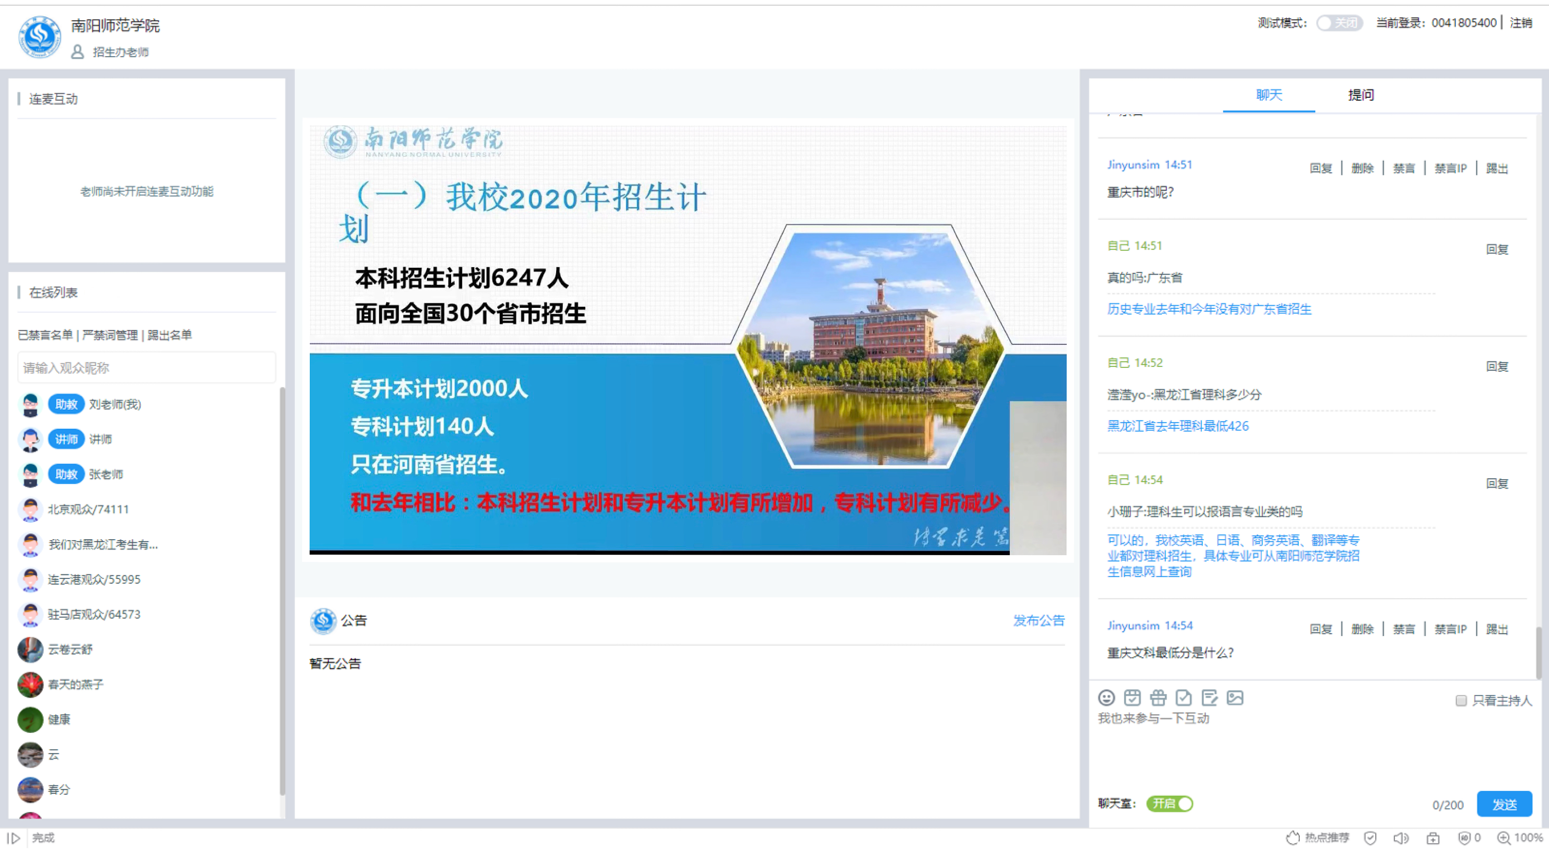Click the user profile icon next to 招生办老师
1549x849 pixels.
pyautogui.click(x=77, y=52)
